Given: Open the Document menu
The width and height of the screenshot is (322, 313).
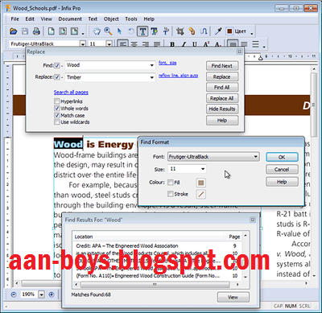Looking at the screenshot, I should (x=70, y=19).
